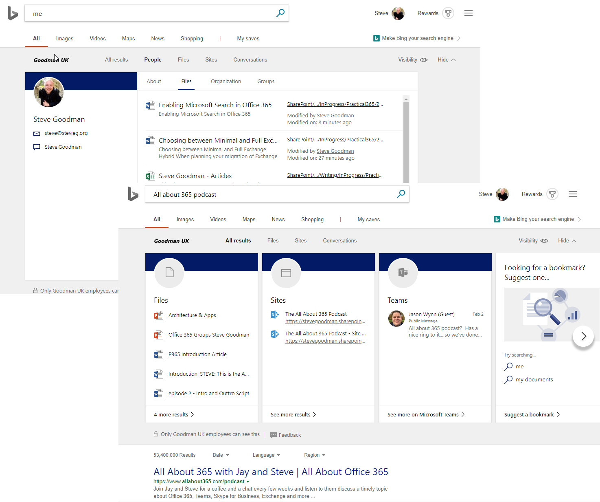Image resolution: width=600 pixels, height=502 pixels.
Task: Click Word icon of Enabling Microsoft Search file
Action: (x=150, y=105)
